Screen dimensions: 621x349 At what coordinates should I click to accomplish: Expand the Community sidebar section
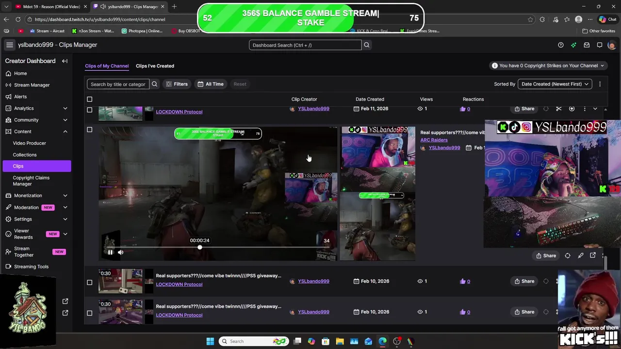[x=65, y=120]
